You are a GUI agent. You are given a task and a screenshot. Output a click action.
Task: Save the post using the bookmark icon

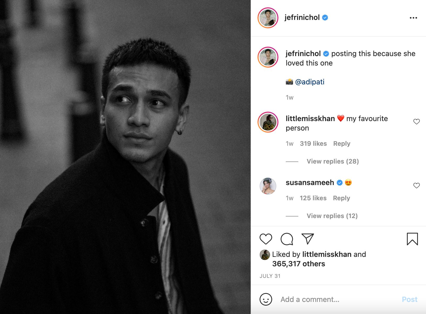pos(412,239)
